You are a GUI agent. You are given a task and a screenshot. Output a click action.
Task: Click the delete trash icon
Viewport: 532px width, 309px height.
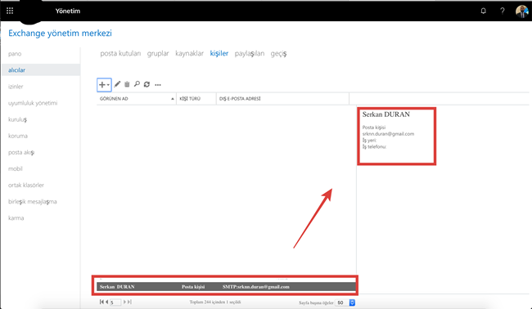click(127, 84)
